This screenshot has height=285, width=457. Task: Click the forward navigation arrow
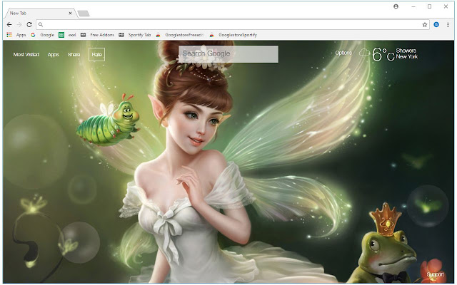click(x=19, y=25)
